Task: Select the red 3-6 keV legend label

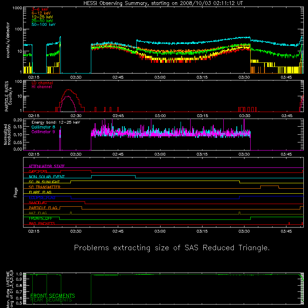Action: [x=40, y=9]
